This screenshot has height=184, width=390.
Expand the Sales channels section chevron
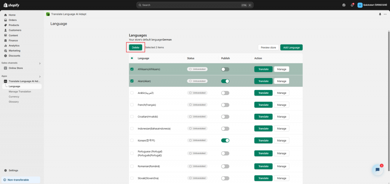(40, 63)
